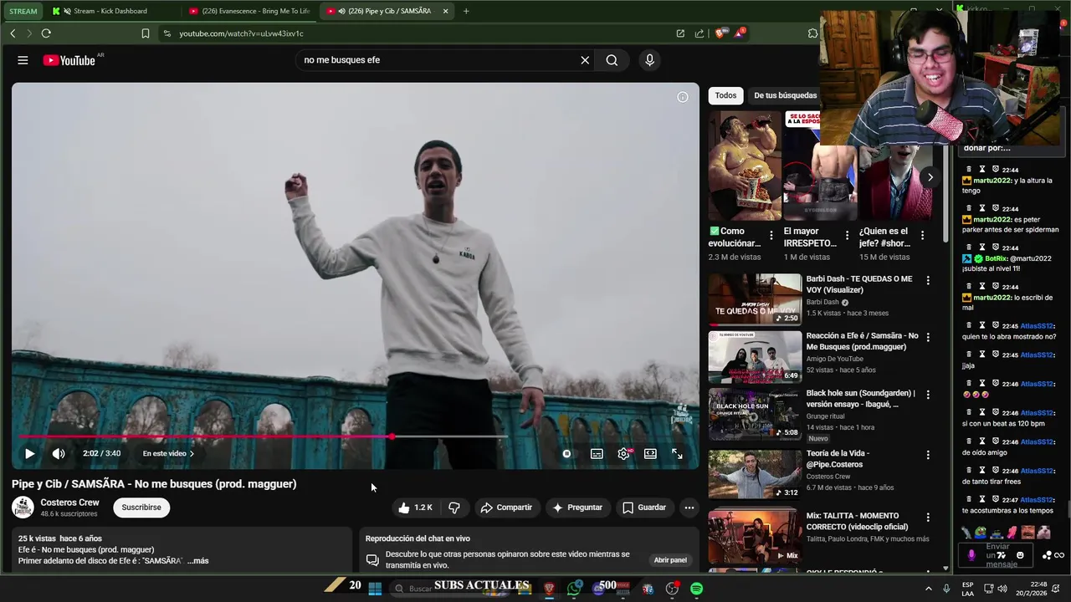
Task: Open the Costeros Crew channel avatar
Action: [23, 507]
